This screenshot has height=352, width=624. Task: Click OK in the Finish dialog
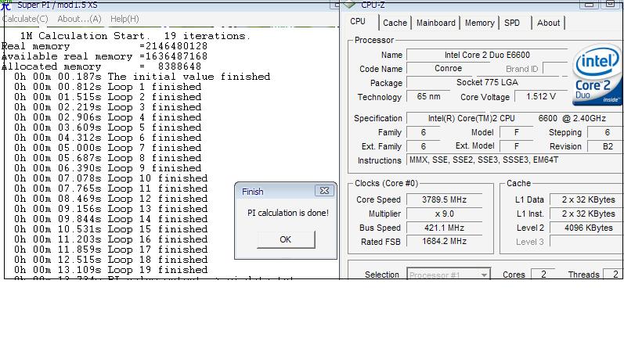click(286, 239)
